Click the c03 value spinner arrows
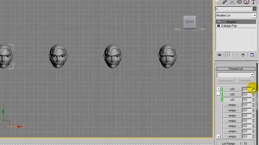 pos(253,89)
